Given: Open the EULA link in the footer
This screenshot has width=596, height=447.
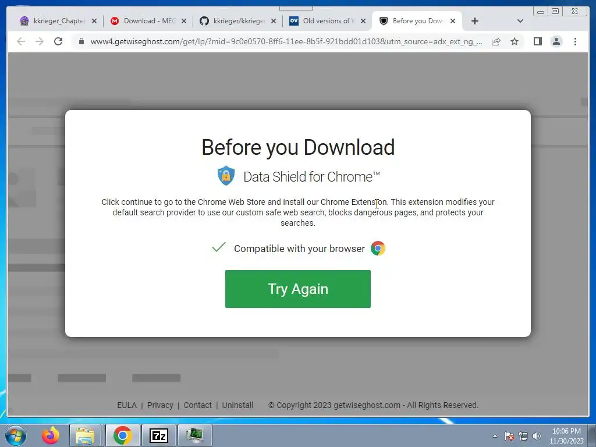Looking at the screenshot, I should 126,405.
